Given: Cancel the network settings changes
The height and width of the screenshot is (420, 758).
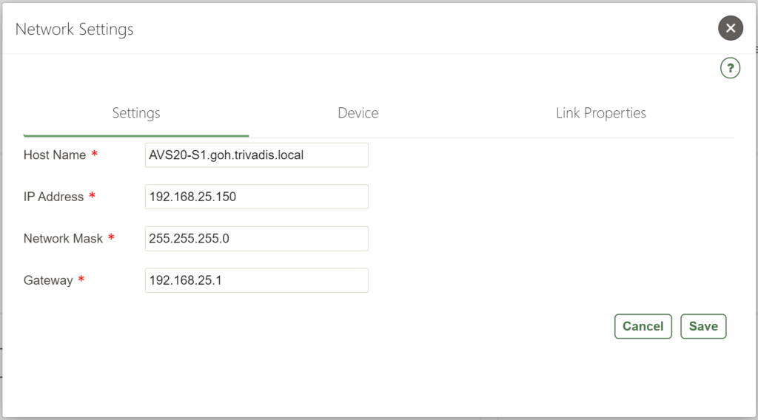Looking at the screenshot, I should [643, 326].
